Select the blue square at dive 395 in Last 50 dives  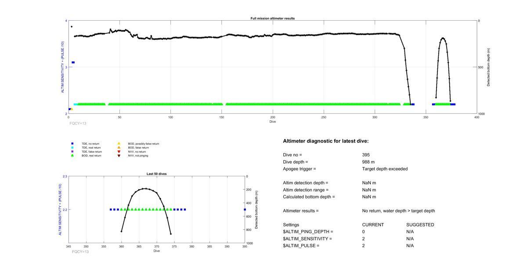(245, 209)
